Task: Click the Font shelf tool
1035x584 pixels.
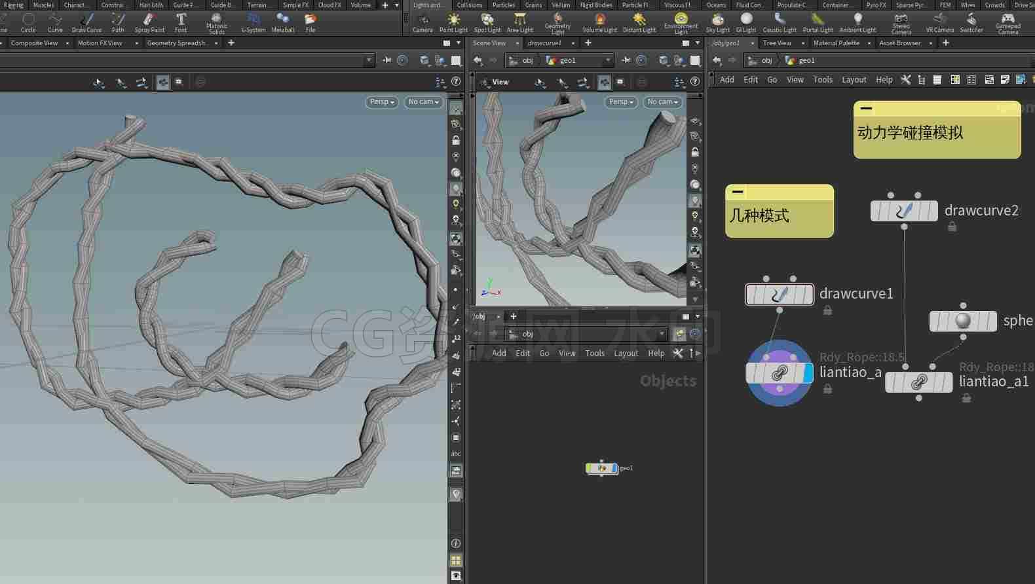Action: [181, 23]
